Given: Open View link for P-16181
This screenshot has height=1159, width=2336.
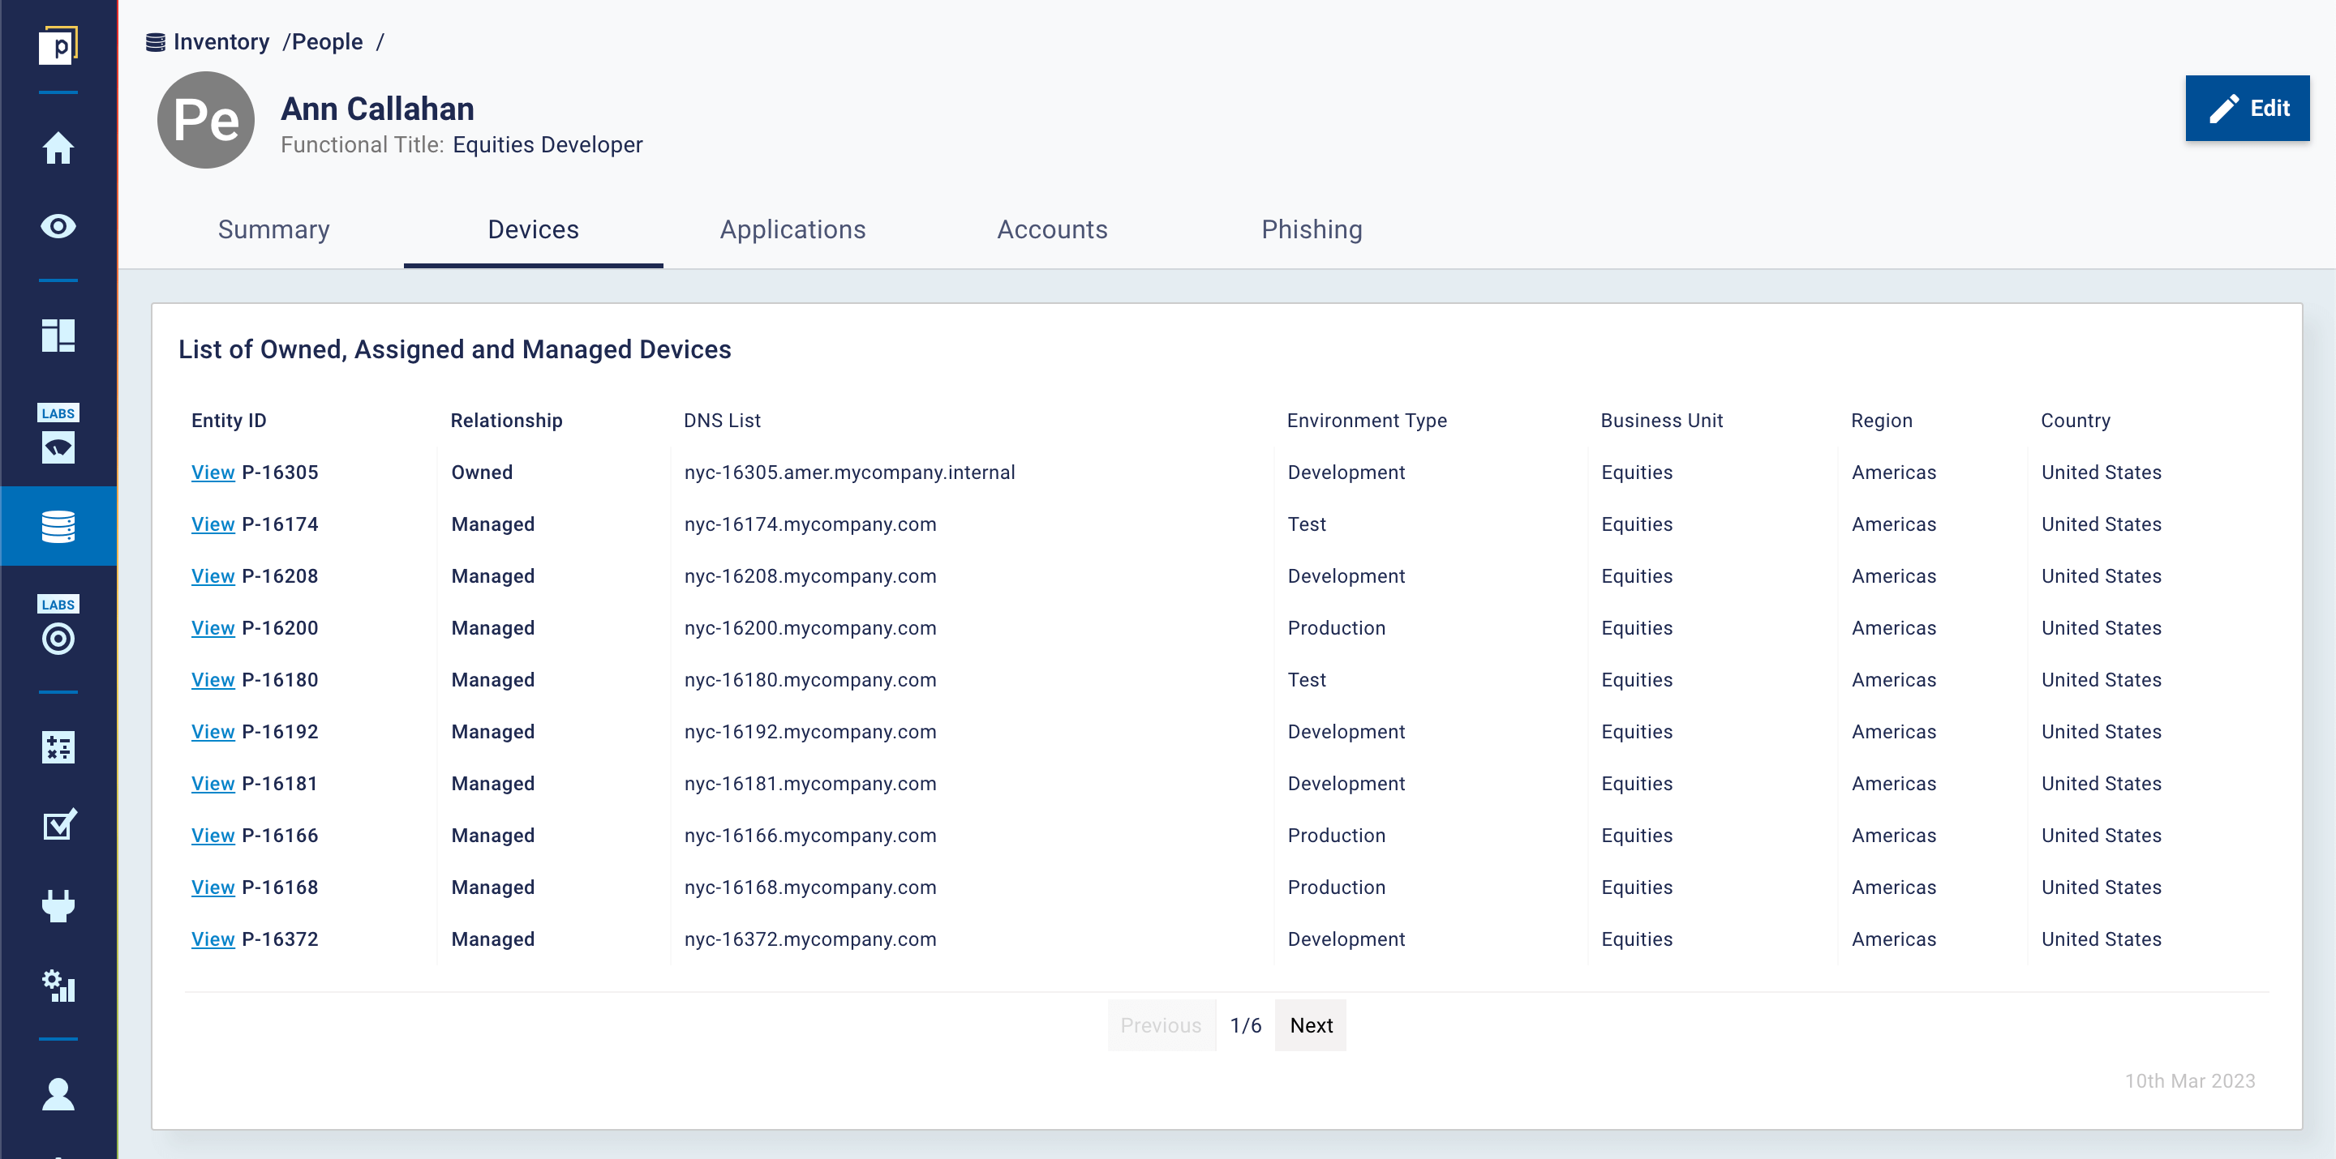Looking at the screenshot, I should coord(213,784).
